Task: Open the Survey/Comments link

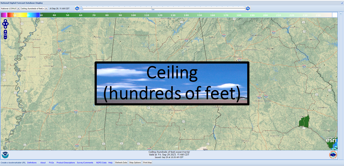Action: click(85, 163)
